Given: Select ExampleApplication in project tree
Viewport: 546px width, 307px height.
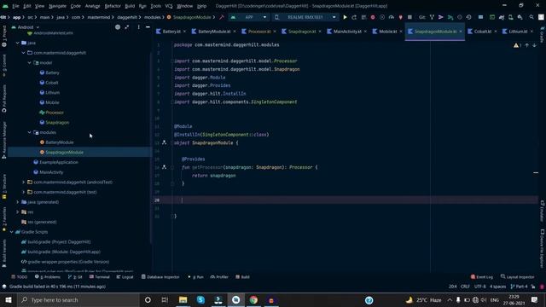Looking at the screenshot, I should click(59, 162).
